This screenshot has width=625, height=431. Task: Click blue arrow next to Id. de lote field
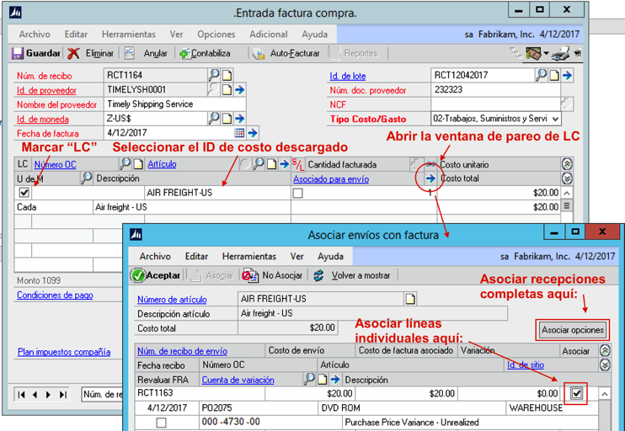(567, 75)
